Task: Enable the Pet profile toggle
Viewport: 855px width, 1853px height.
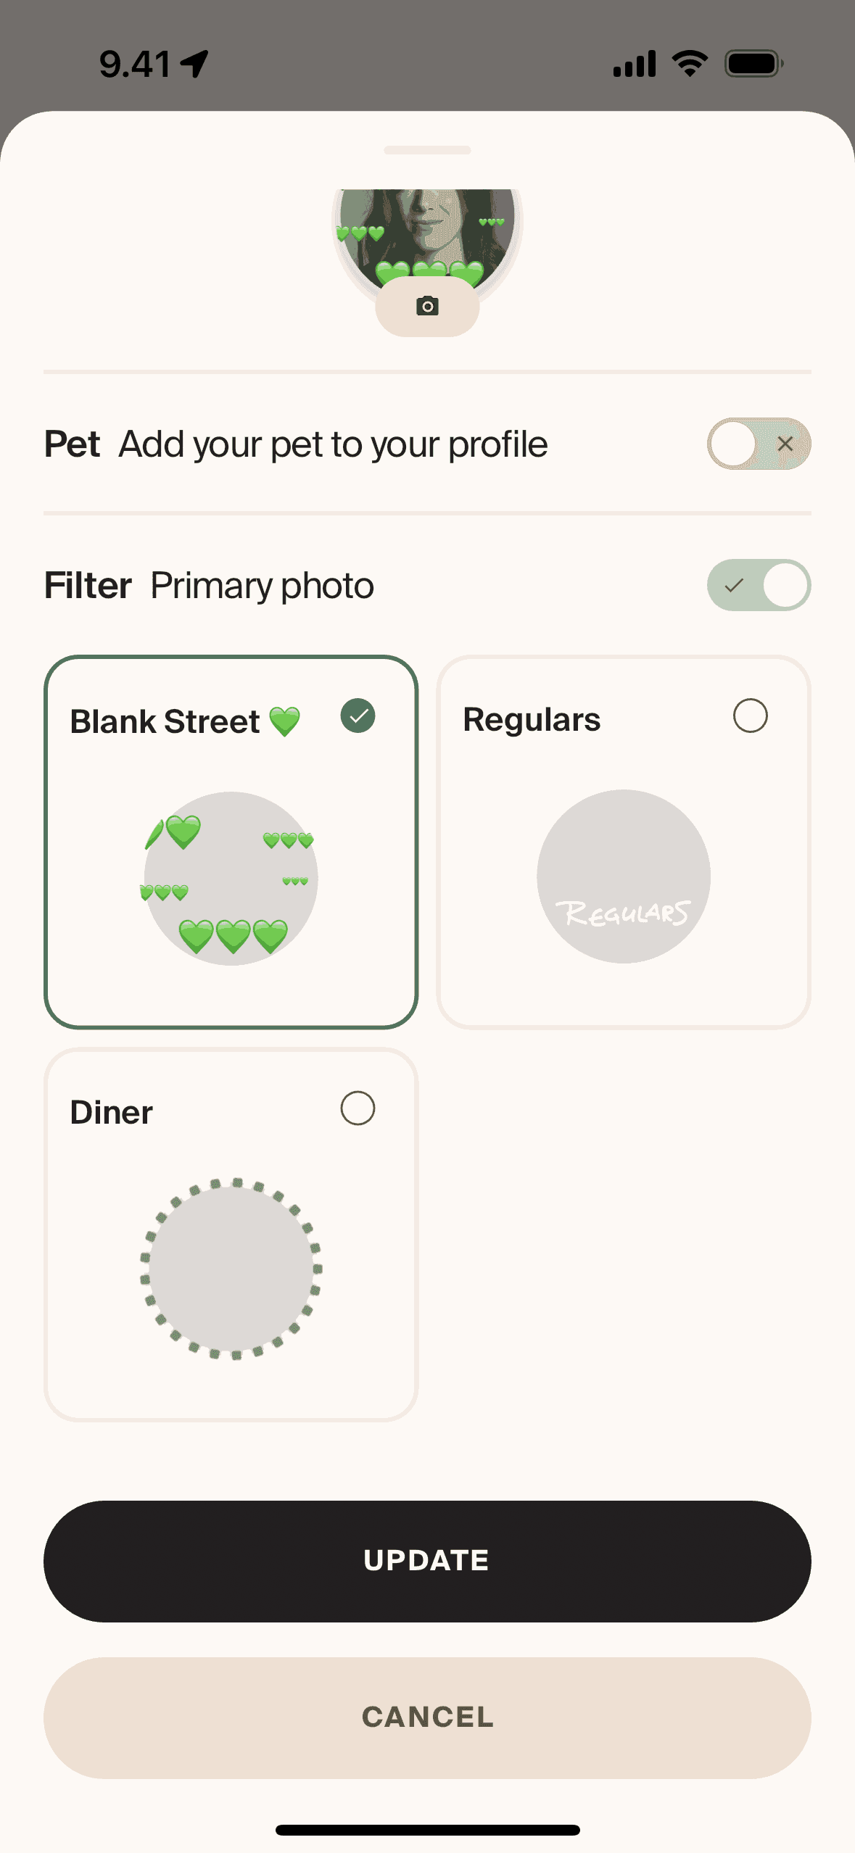Action: (x=759, y=444)
